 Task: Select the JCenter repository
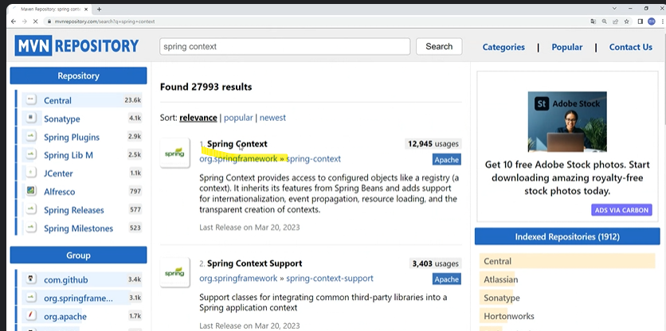coord(58,173)
